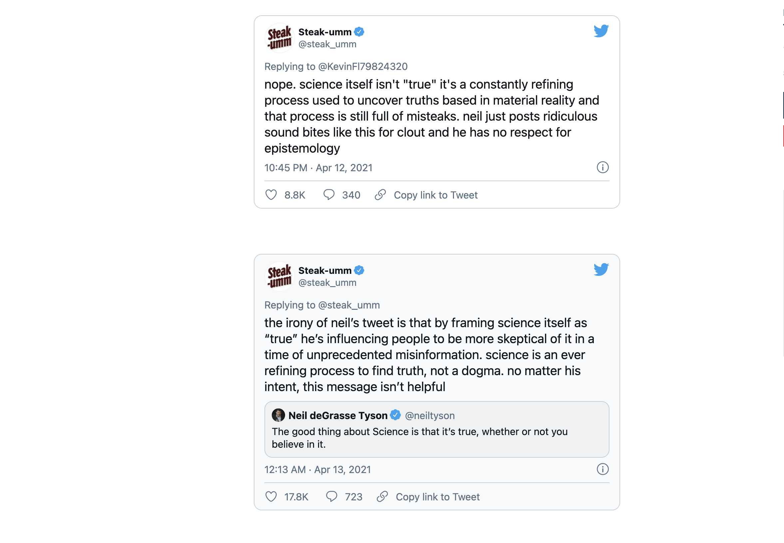Viewport: 784px width, 543px height.
Task: Click info icon beside Apr 12 timestamp
Action: coord(602,167)
